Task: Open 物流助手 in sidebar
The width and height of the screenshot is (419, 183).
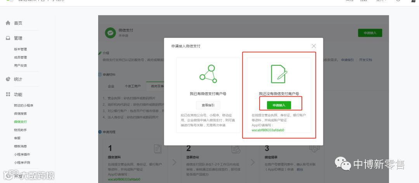Action: pyautogui.click(x=20, y=130)
